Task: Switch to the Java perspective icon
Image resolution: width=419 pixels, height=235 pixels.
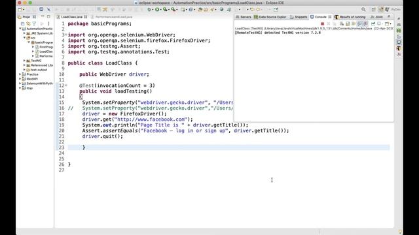Action: tap(381, 10)
